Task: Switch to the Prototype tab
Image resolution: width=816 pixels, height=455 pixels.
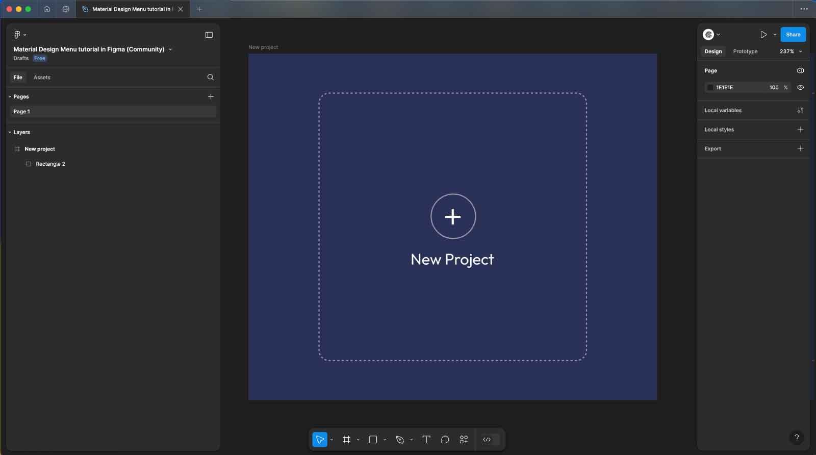Action: pos(745,52)
